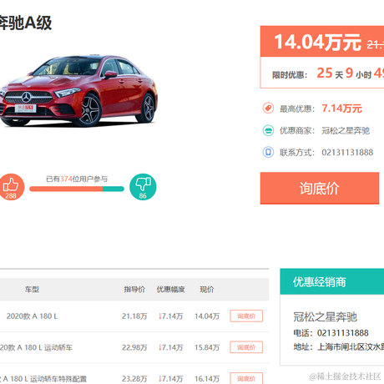Click the 15.84万 current price cell
384x384 pixels.
(207, 347)
